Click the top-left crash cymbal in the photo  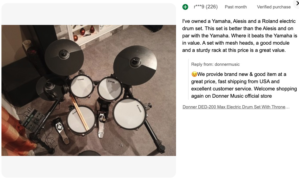62,57
